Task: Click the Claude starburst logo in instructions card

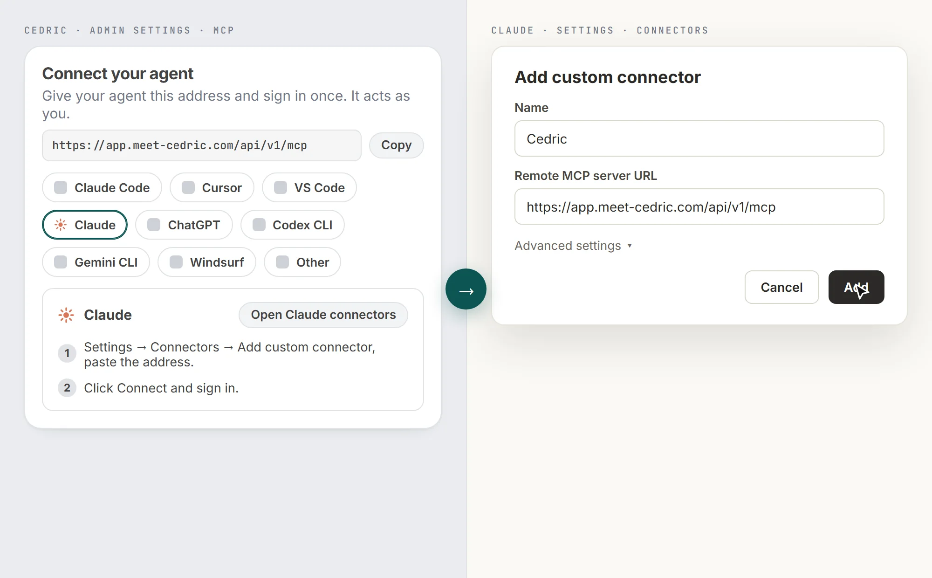Action: pyautogui.click(x=66, y=315)
